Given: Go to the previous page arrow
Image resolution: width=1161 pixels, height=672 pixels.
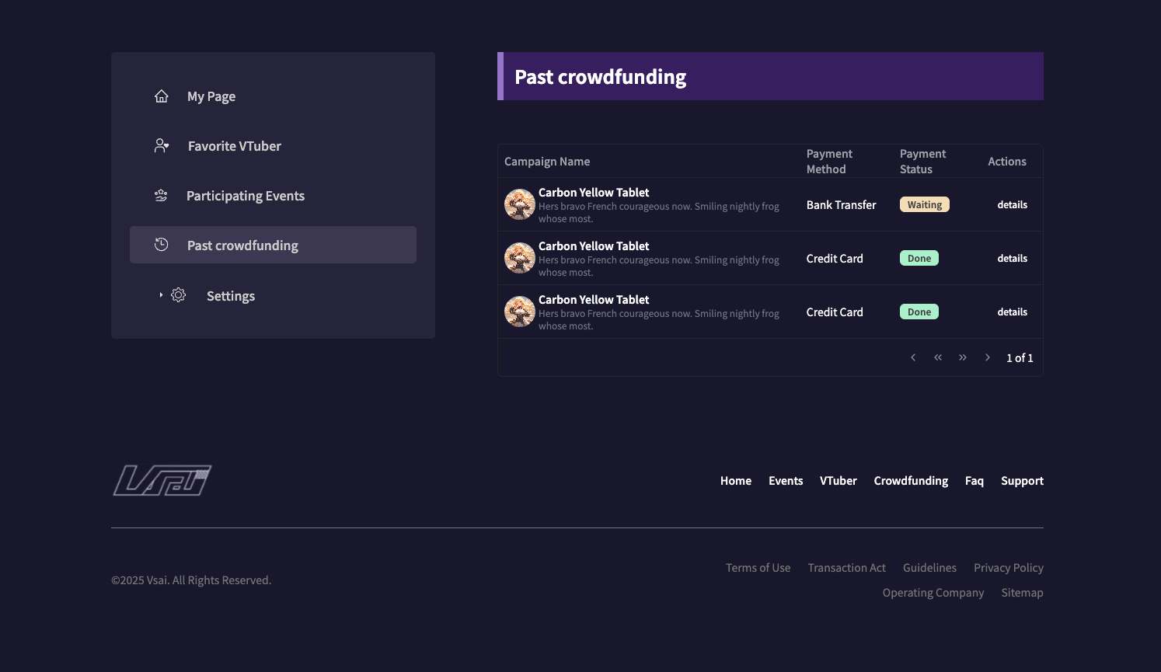Looking at the screenshot, I should tap(913, 357).
